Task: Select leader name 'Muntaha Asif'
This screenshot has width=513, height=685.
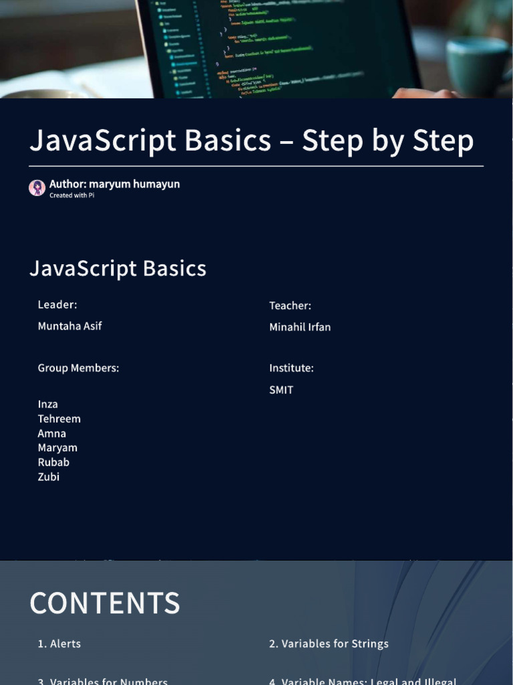Action: pyautogui.click(x=69, y=326)
